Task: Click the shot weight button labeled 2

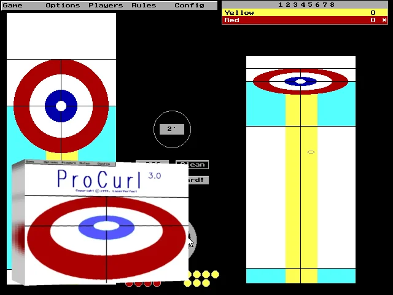Action: coord(172,129)
